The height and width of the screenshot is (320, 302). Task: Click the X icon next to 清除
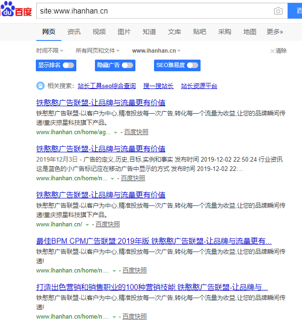272,51
